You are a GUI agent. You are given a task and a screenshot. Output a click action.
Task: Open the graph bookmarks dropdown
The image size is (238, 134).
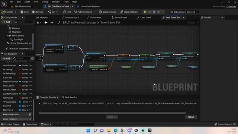coord(39,22)
